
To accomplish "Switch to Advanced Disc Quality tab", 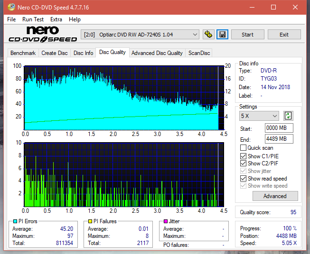I will (x=157, y=53).
